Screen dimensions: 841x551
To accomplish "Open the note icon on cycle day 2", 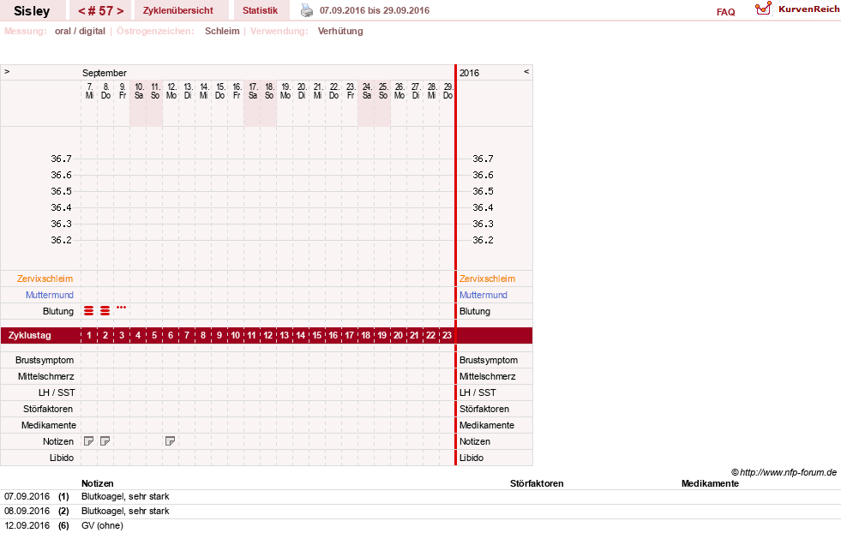I will 105,441.
